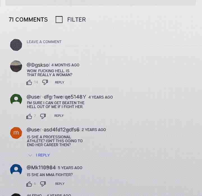Open the blue avatar of @Mk110984
Viewport: 202px width, 196px height.
coord(16,169)
